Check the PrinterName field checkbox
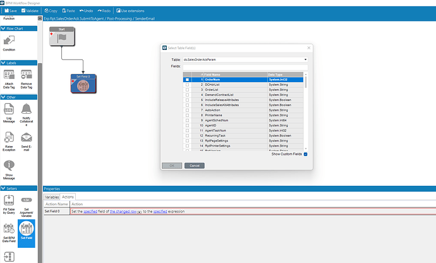 pos(187,115)
